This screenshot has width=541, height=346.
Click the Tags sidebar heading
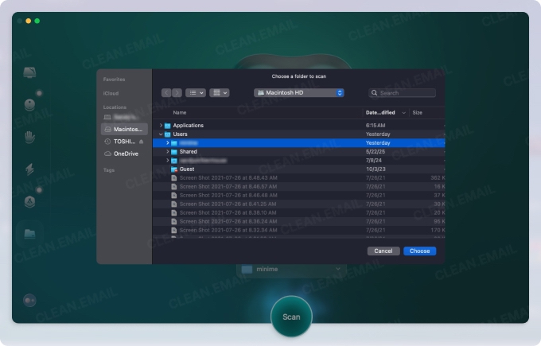pyautogui.click(x=109, y=170)
